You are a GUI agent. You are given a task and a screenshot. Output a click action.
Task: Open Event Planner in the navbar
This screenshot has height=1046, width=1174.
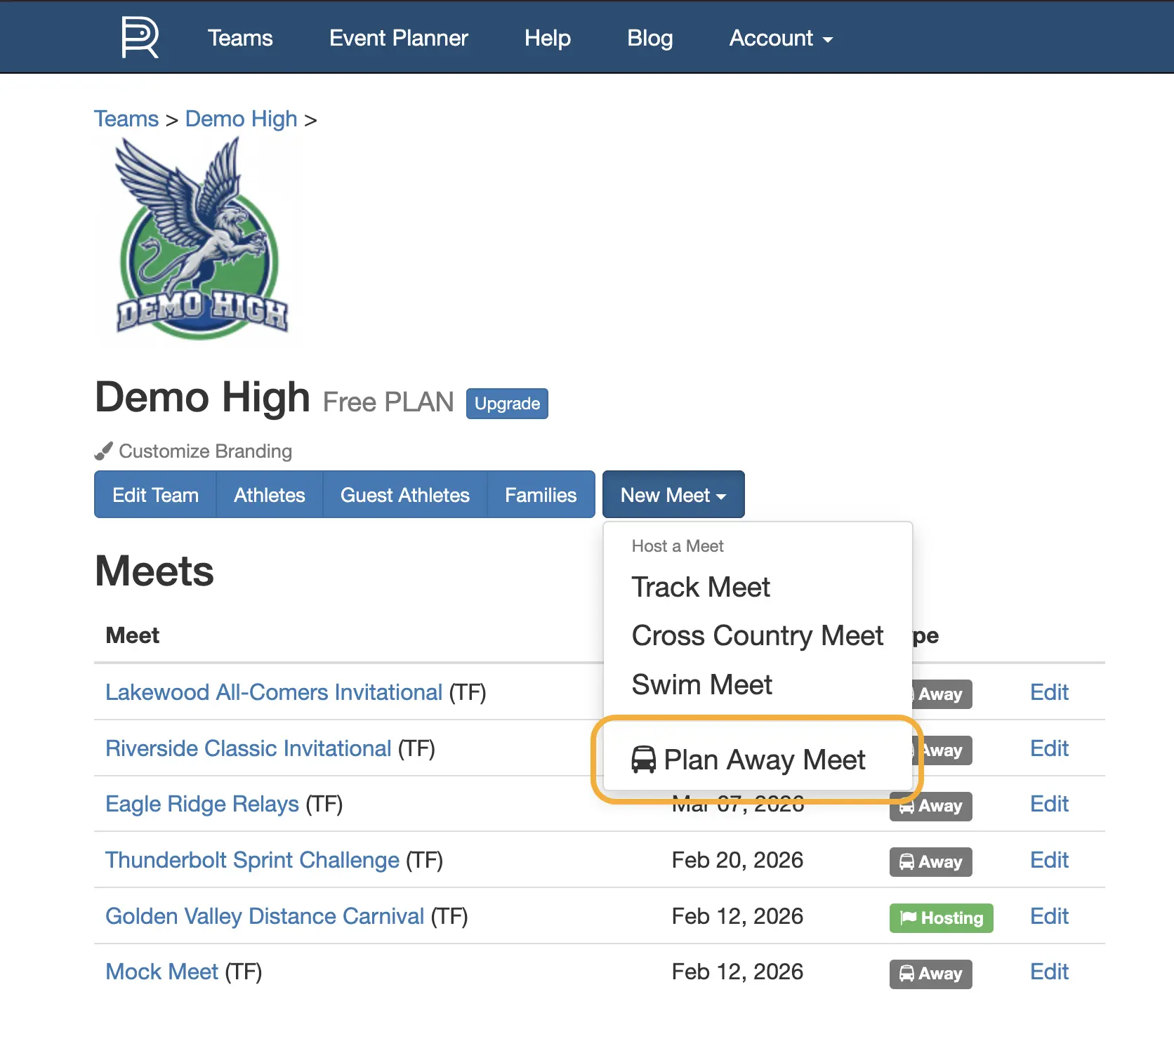pos(398,38)
